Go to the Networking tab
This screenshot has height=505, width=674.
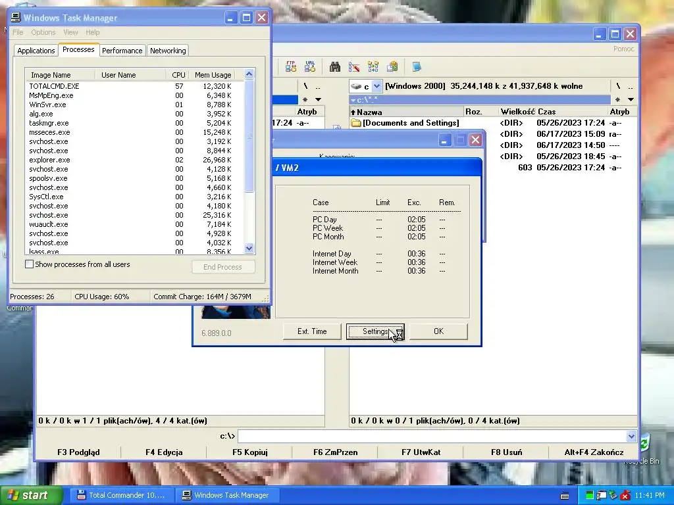pyautogui.click(x=168, y=50)
